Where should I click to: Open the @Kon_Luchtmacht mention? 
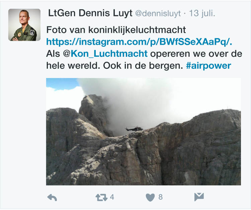click(x=105, y=54)
